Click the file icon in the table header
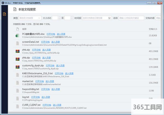The image size is (164, 115). (17, 29)
